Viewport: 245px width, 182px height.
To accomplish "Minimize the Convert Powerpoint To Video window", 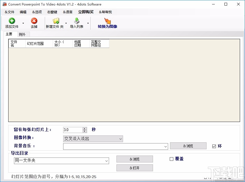I will click(213, 4).
